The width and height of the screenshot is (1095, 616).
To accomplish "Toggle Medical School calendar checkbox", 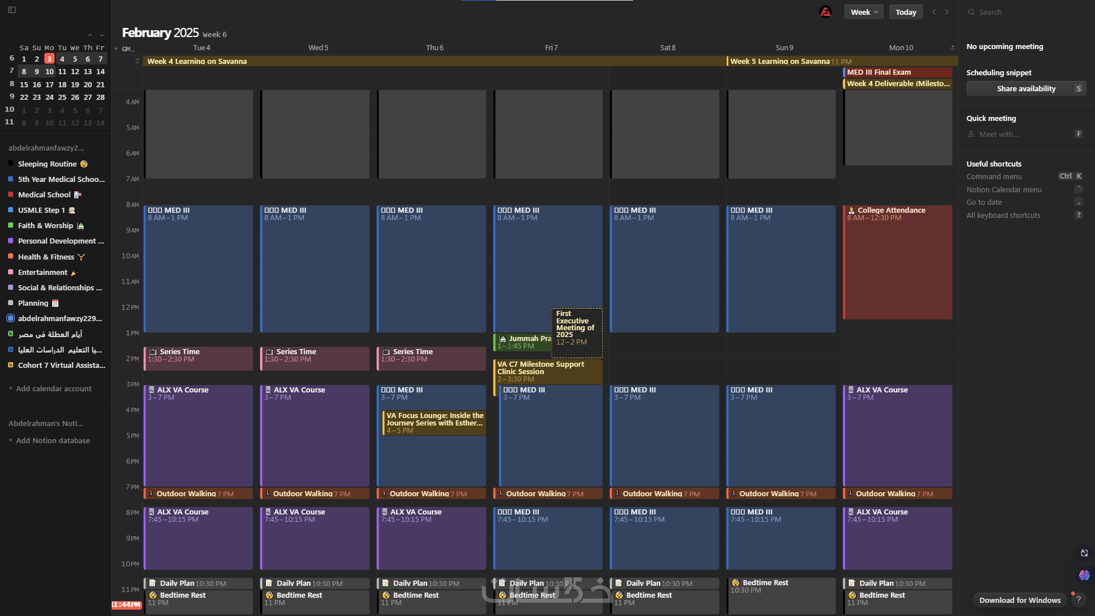I will click(x=10, y=194).
